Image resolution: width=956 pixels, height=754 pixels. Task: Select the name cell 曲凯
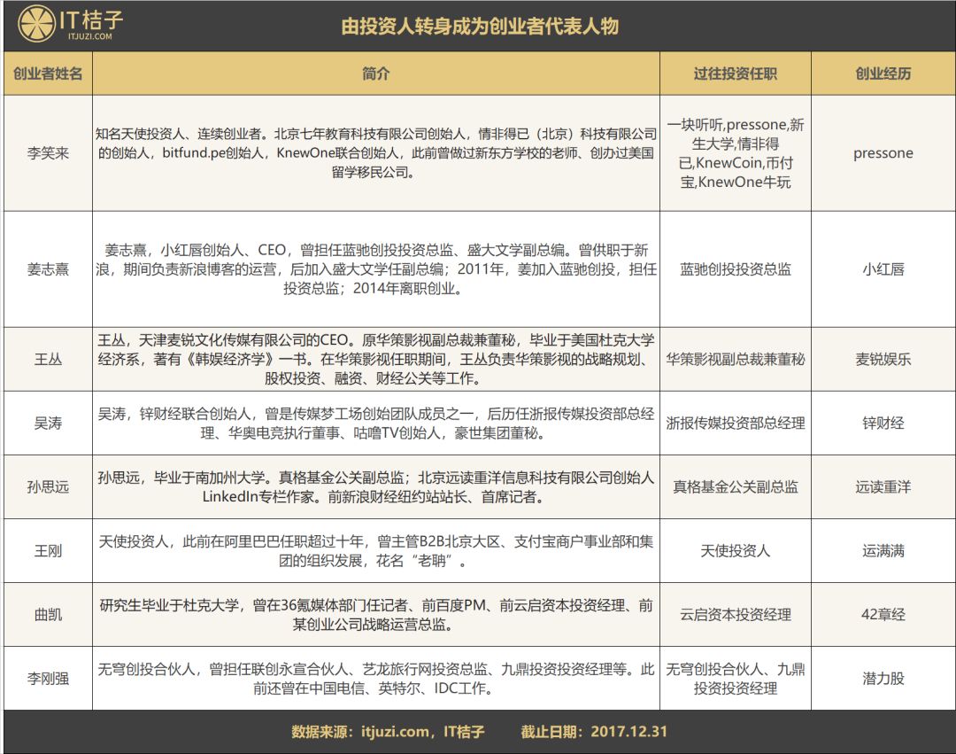tap(48, 614)
